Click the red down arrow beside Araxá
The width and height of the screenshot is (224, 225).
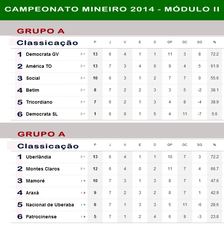pos(84,193)
